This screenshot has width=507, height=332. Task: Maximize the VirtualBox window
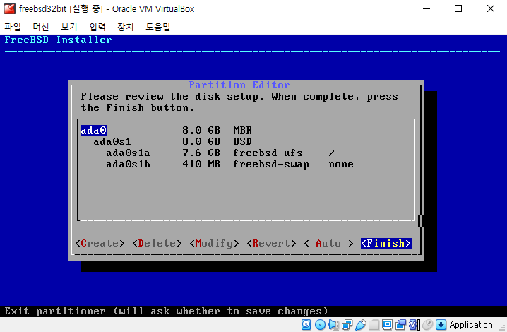(458, 8)
